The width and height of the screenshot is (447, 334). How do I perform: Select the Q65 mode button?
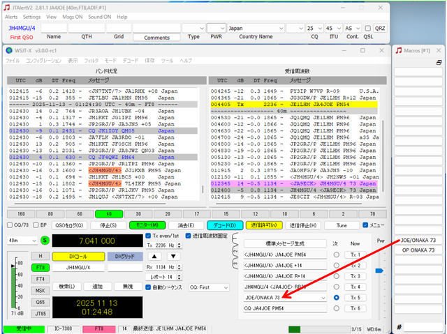point(40,302)
